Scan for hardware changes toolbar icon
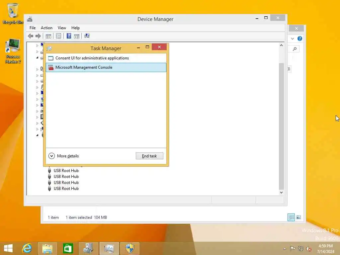340x255 pixels. (x=87, y=36)
